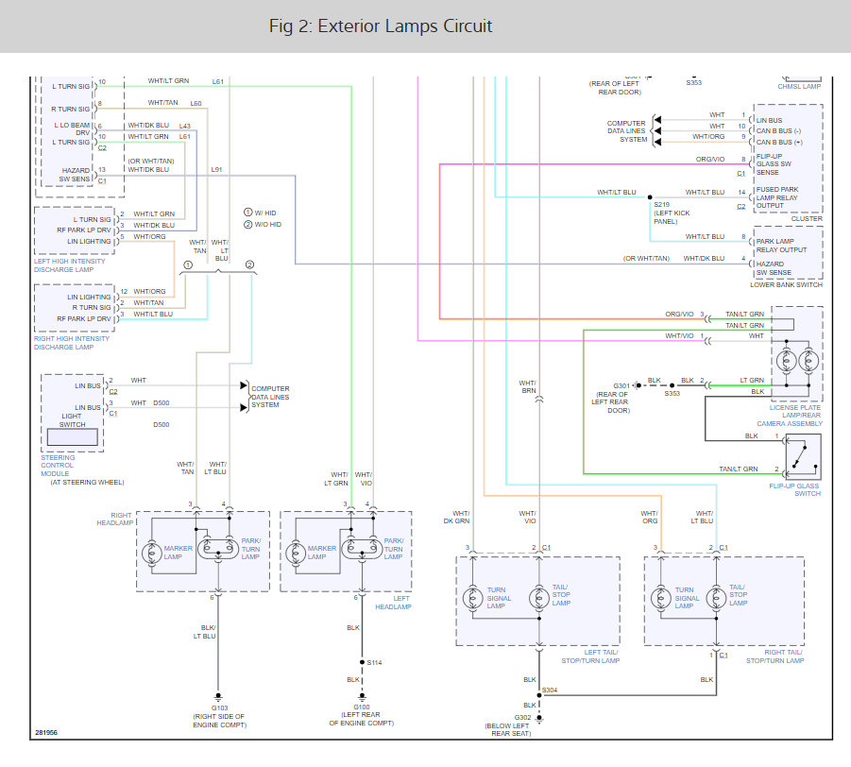Viewport: 851px width, 767px height.
Task: Click the "(AT STEERING WHEEL)" note
Action: [88, 482]
